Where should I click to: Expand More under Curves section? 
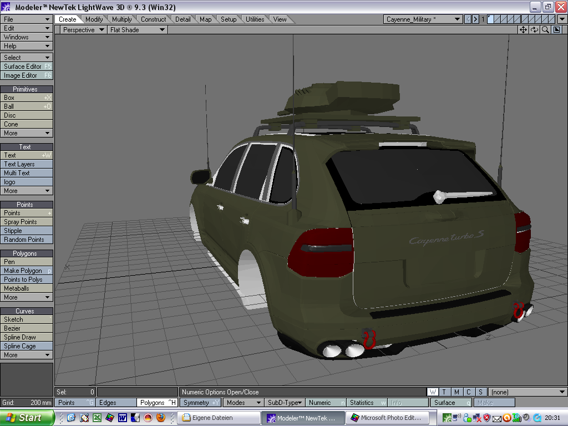point(27,355)
